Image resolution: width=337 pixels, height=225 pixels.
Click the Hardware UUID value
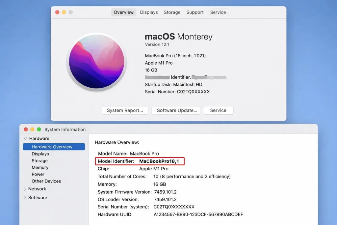(x=198, y=214)
